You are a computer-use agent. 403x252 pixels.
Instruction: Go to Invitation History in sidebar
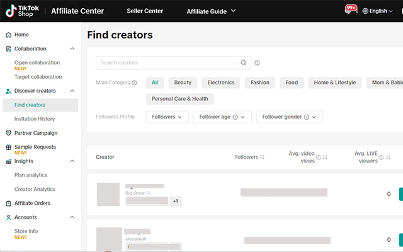(x=35, y=119)
